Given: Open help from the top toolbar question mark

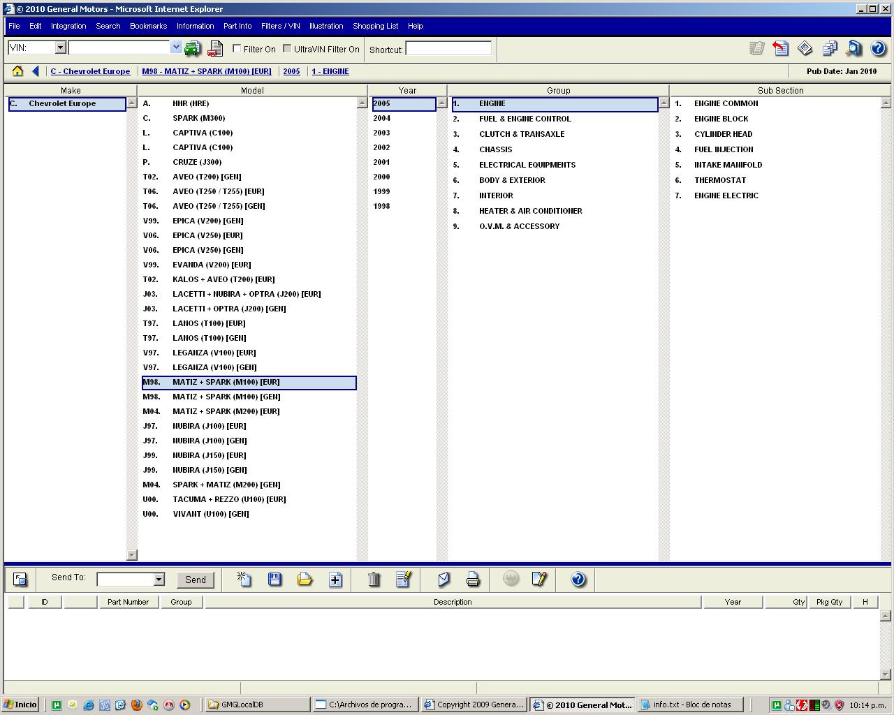Looking at the screenshot, I should (x=878, y=48).
